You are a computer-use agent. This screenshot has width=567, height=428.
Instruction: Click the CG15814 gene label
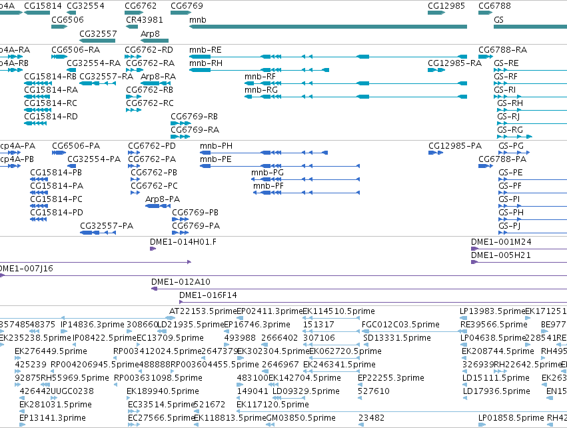point(43,6)
